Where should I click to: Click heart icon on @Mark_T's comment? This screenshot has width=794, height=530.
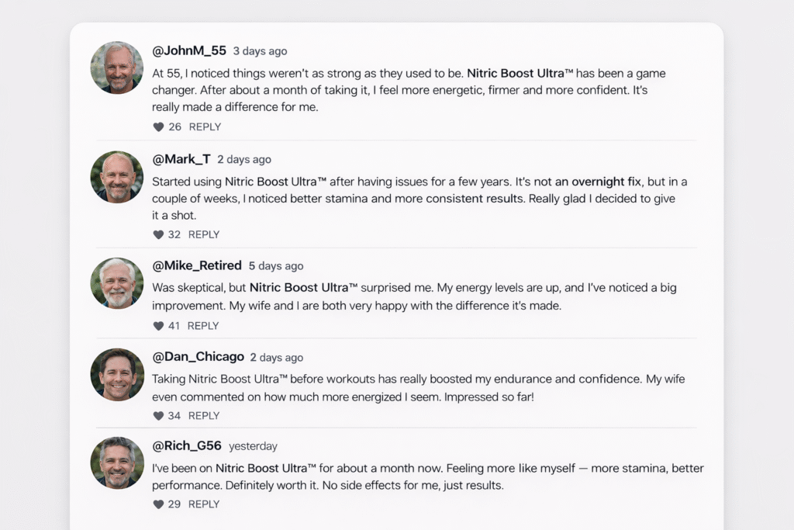pyautogui.click(x=158, y=235)
